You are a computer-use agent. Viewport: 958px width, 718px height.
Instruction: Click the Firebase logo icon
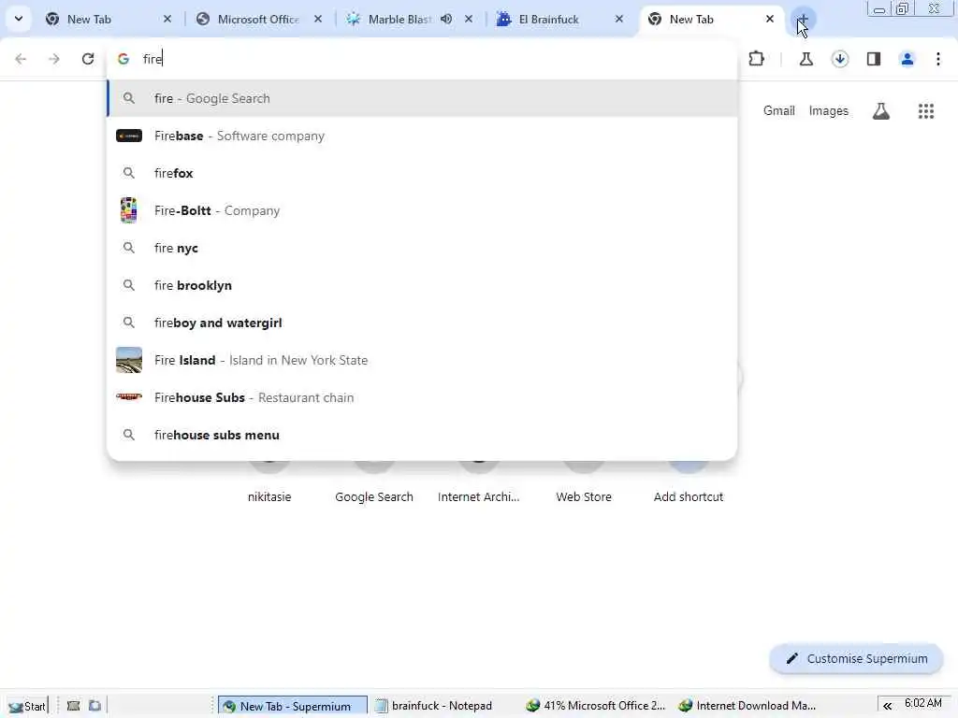[129, 136]
